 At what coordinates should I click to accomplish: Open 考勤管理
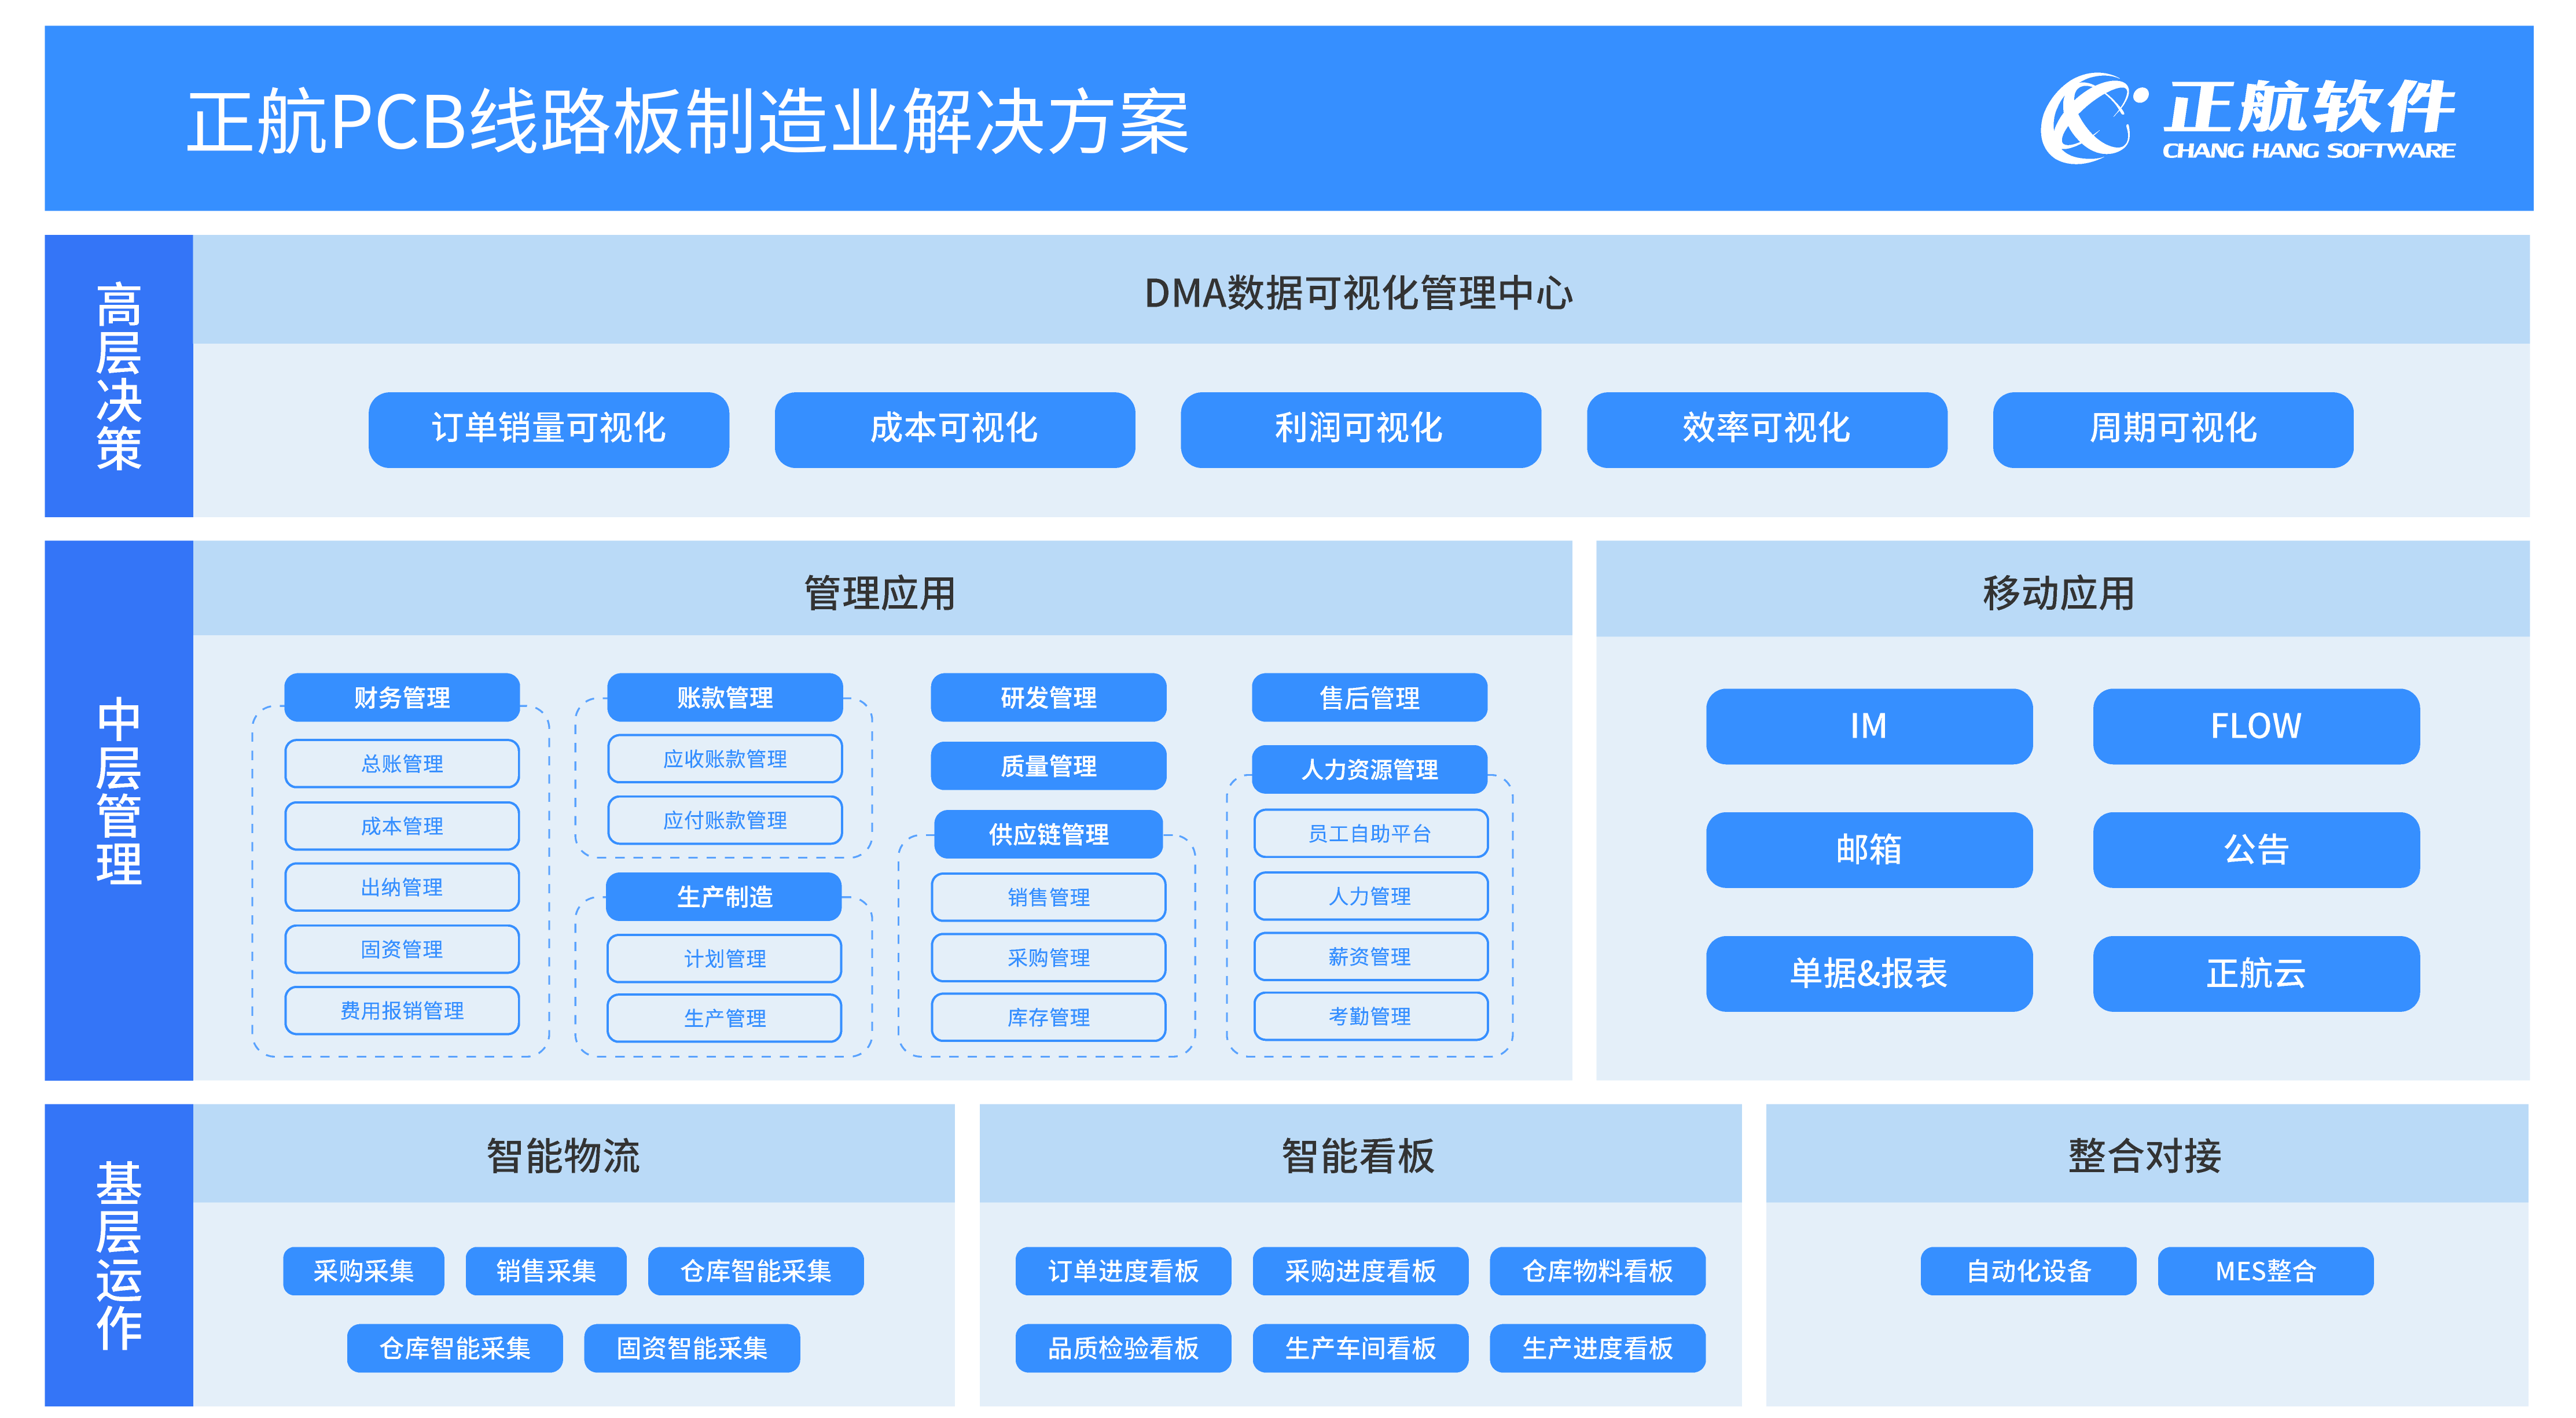tap(1370, 1016)
